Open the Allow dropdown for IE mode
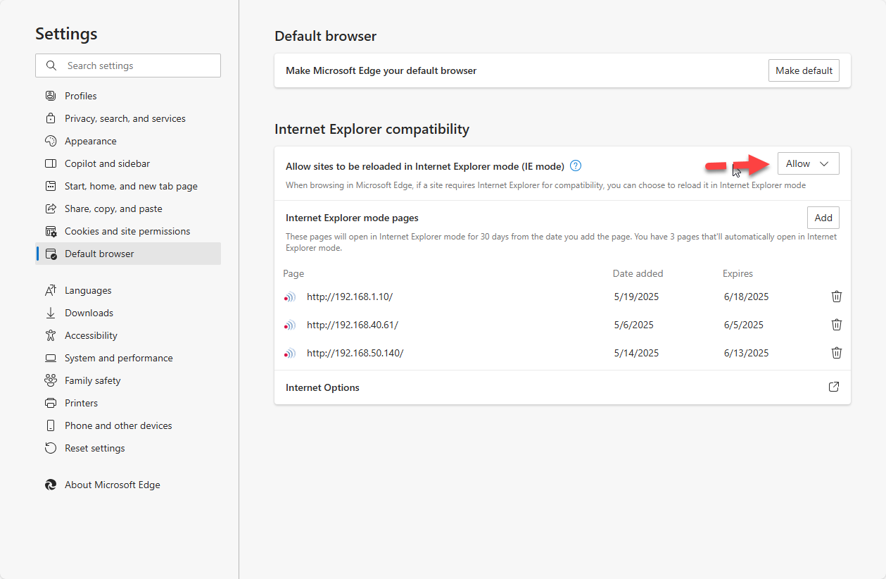The width and height of the screenshot is (886, 579). [x=808, y=163]
